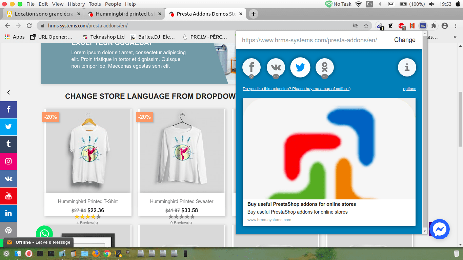Open the info icon in extension popup
Viewport: 463px width, 260px height.
(x=407, y=67)
